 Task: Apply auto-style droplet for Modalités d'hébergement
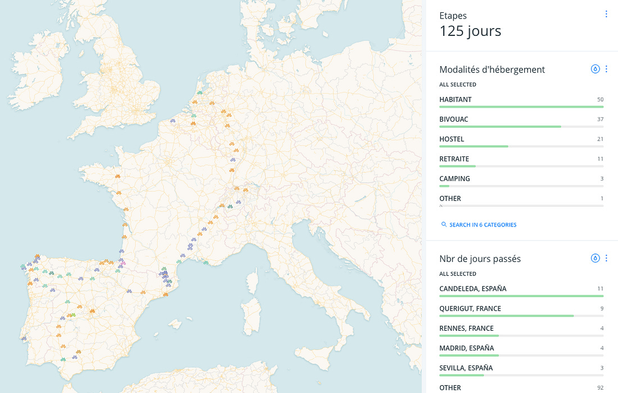pos(595,69)
